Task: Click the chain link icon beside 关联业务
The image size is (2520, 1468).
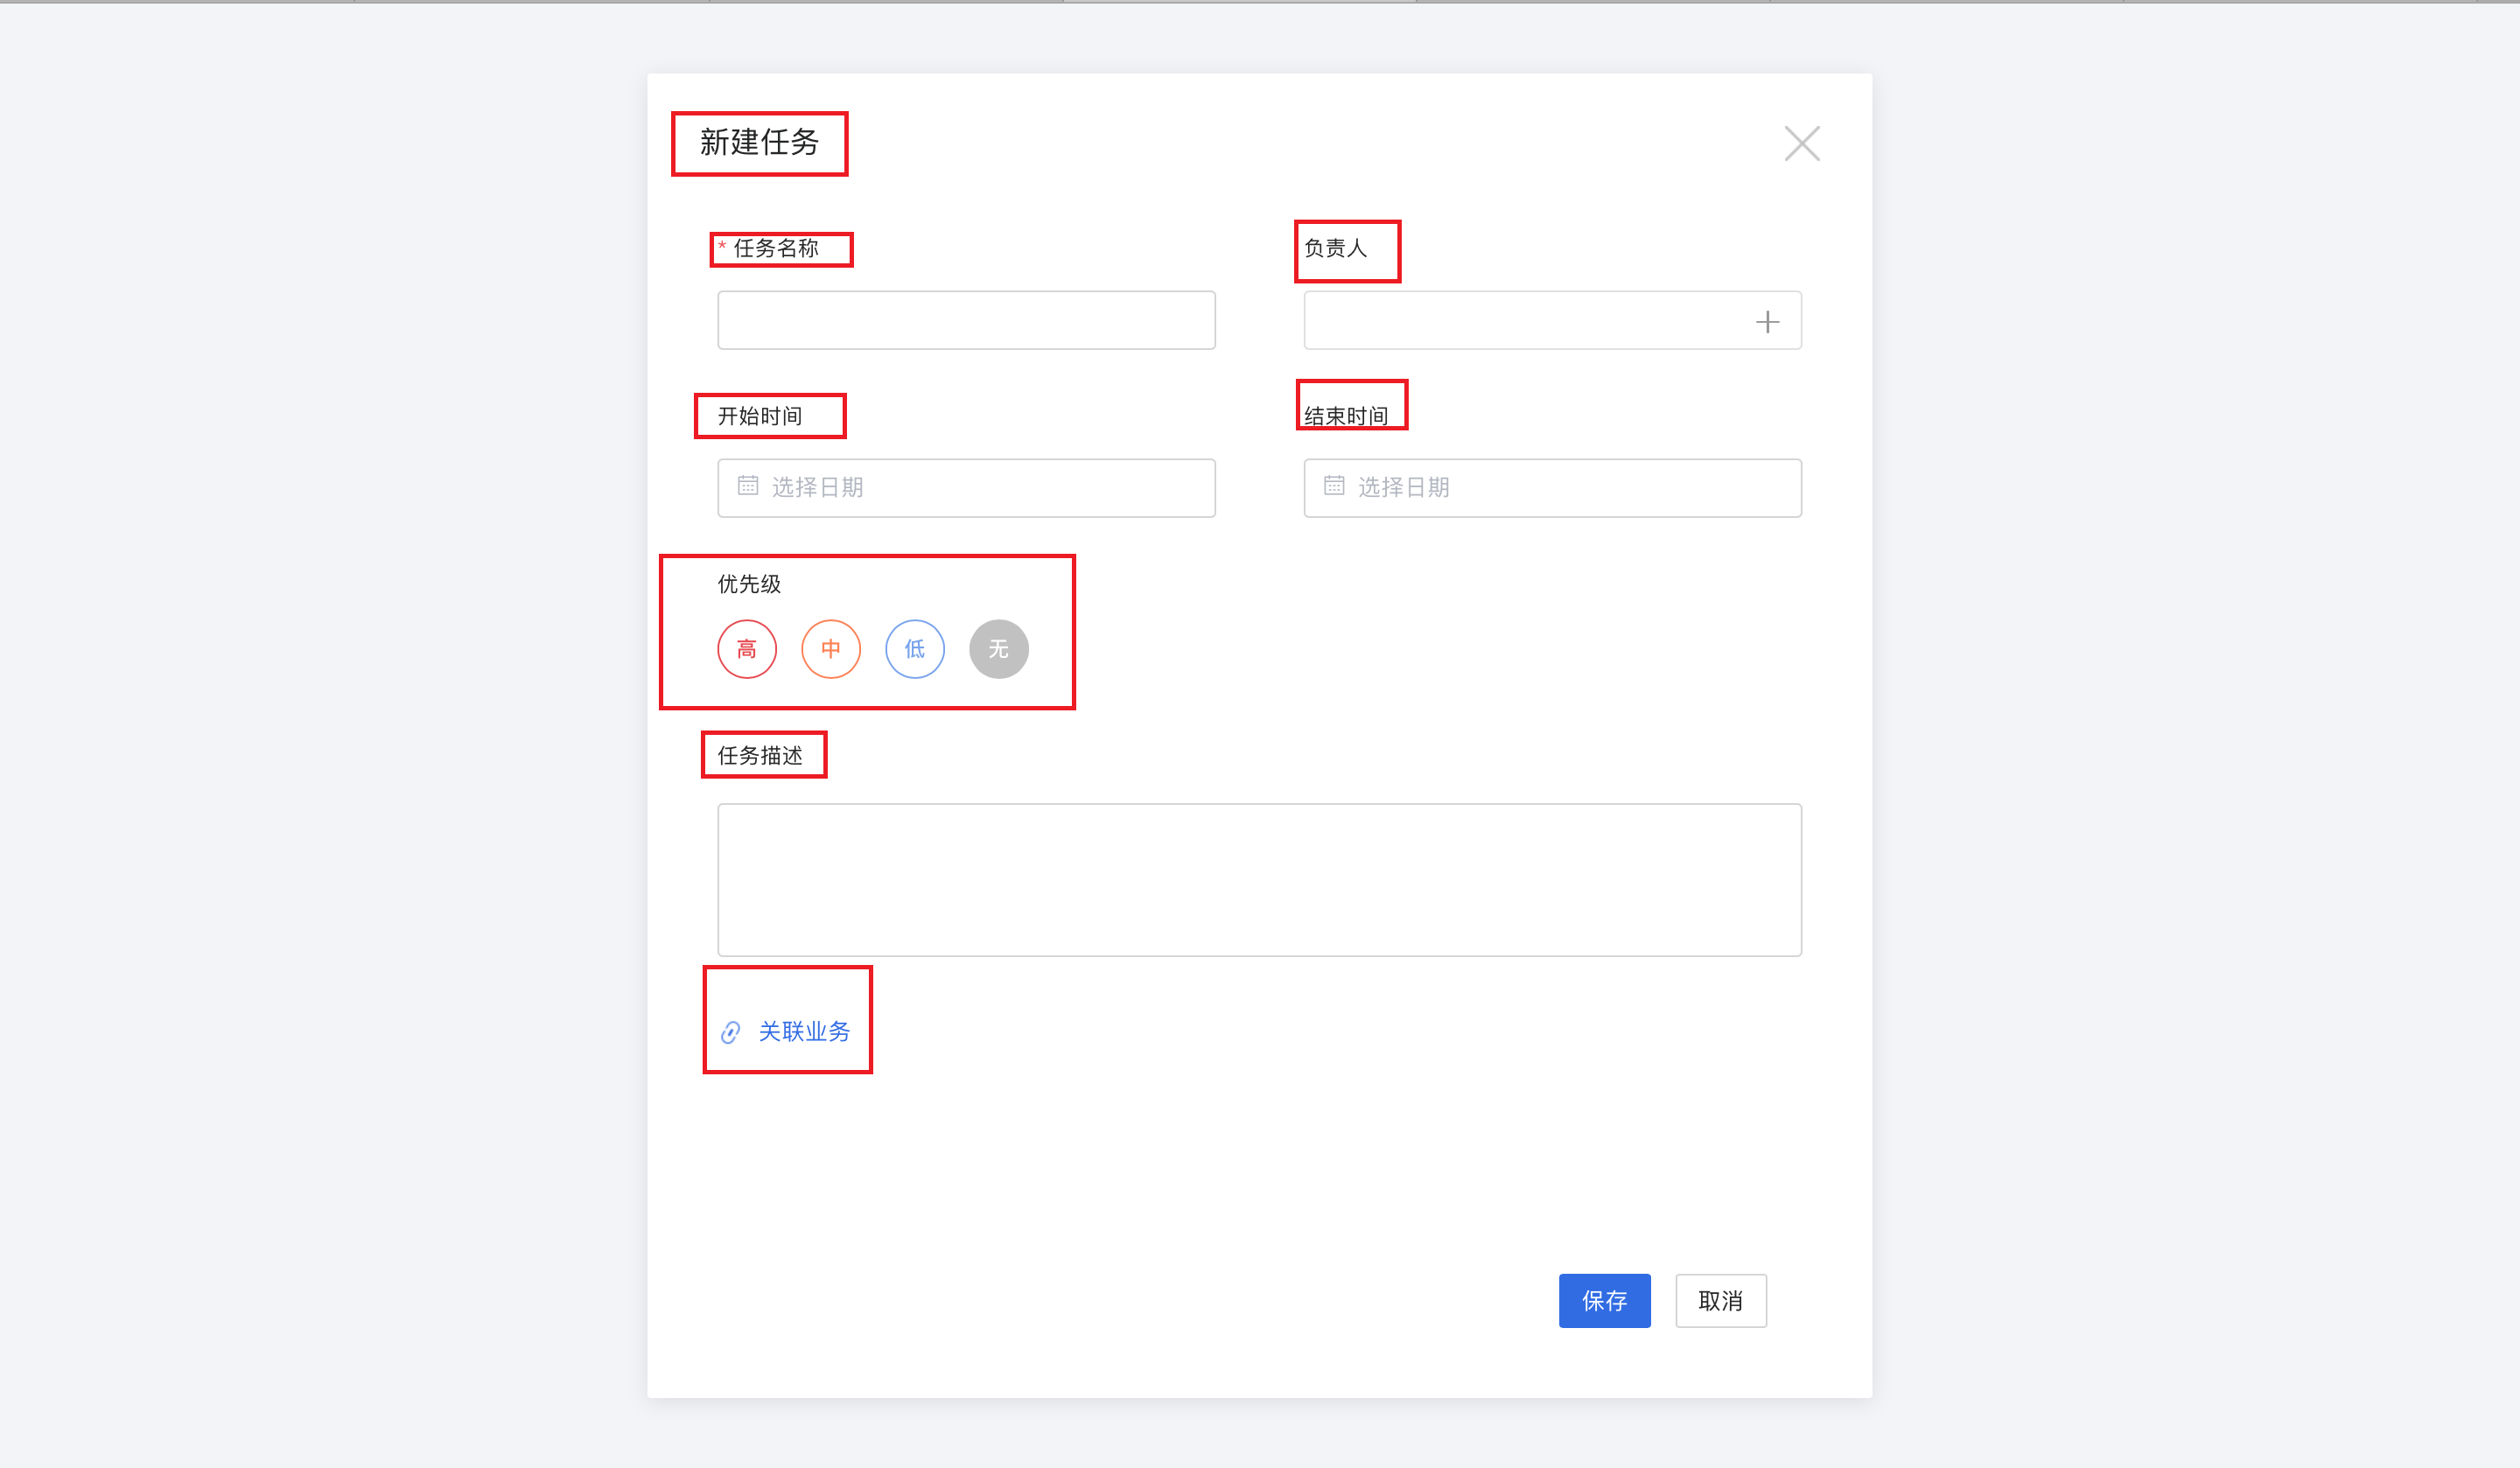Action: (x=731, y=1032)
